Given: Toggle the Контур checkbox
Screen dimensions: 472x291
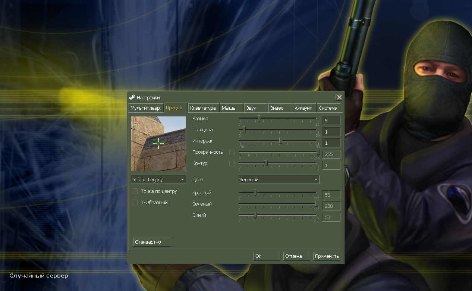Looking at the screenshot, I should click(x=232, y=163).
